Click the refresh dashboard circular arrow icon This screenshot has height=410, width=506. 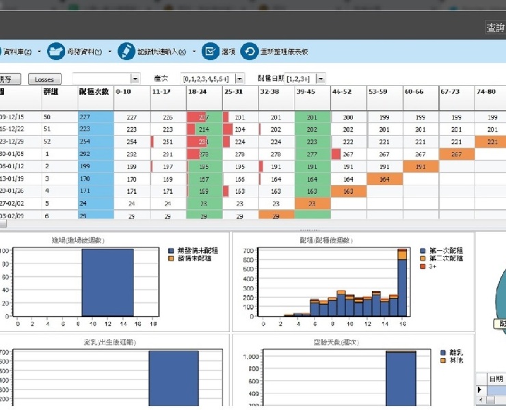point(249,51)
